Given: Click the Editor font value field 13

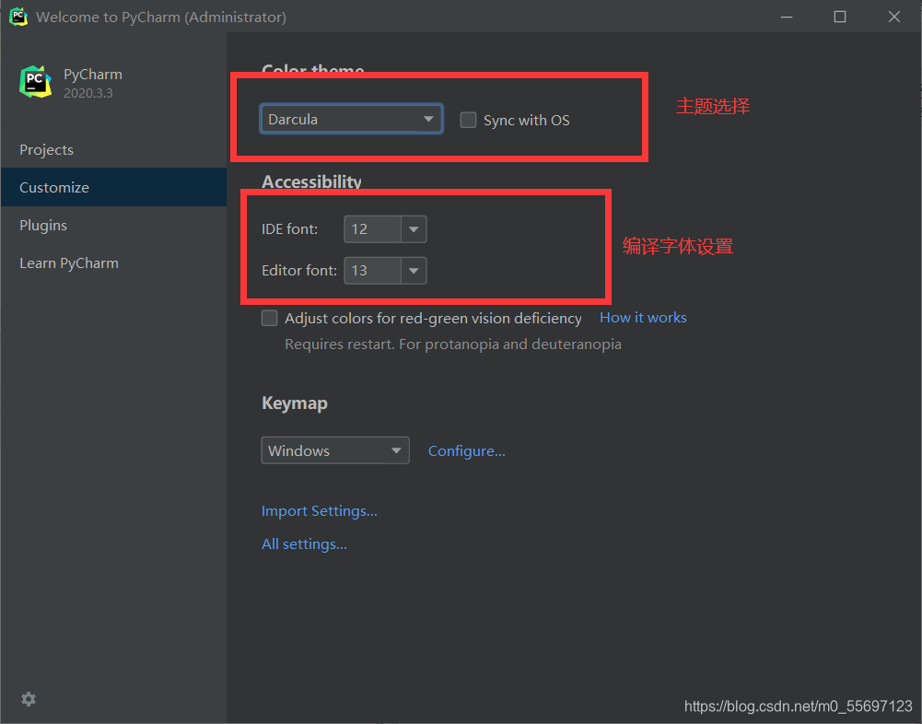Looking at the screenshot, I should 373,271.
